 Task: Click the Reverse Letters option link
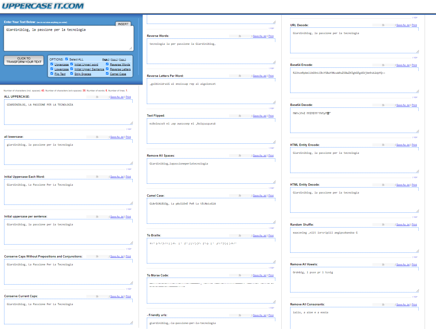[x=120, y=69]
